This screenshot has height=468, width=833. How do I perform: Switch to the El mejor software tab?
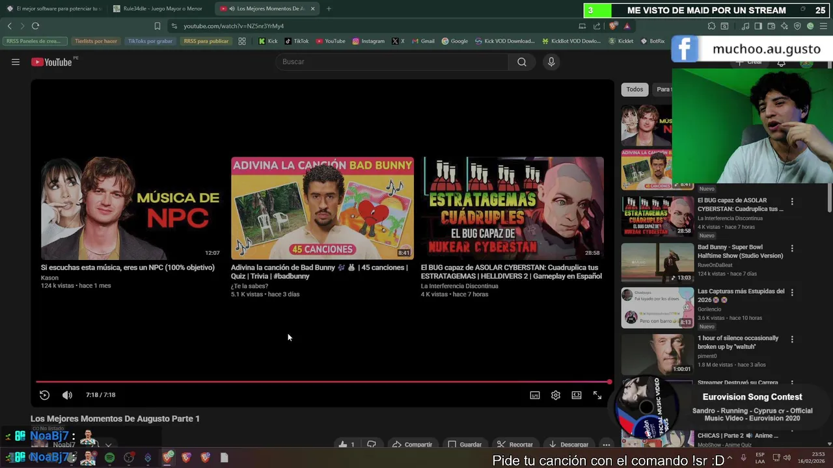[x=53, y=8]
